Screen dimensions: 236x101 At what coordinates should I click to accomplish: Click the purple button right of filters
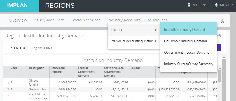tap(219, 48)
